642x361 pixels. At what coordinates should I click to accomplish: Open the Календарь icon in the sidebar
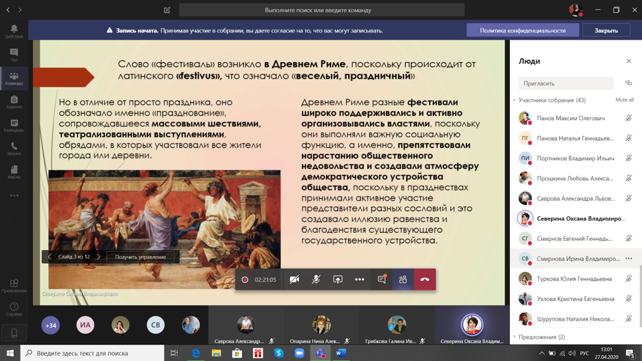[x=14, y=125]
